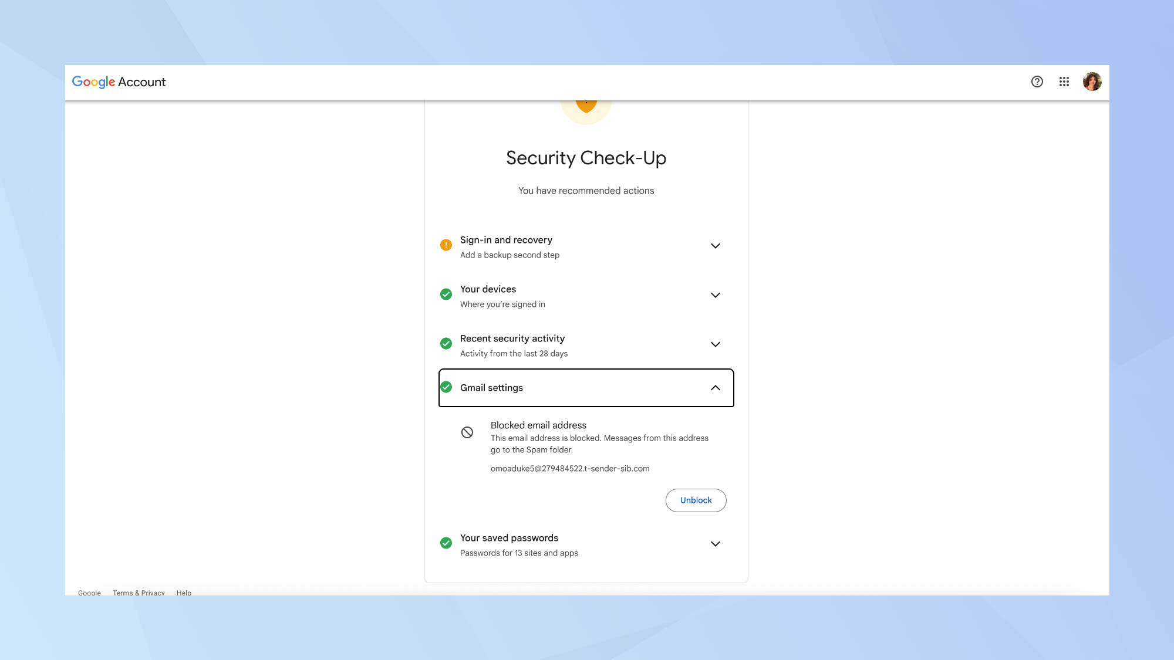Open the Help icon in the top bar

point(1037,82)
